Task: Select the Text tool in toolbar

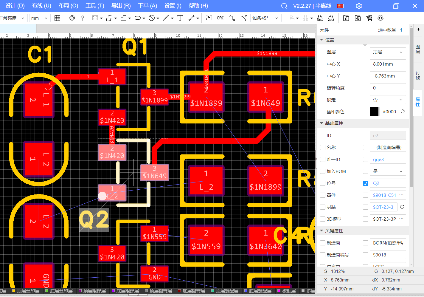Action: click(180, 18)
